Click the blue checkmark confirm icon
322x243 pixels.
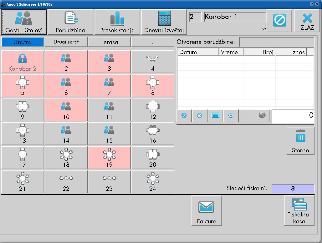click(184, 116)
